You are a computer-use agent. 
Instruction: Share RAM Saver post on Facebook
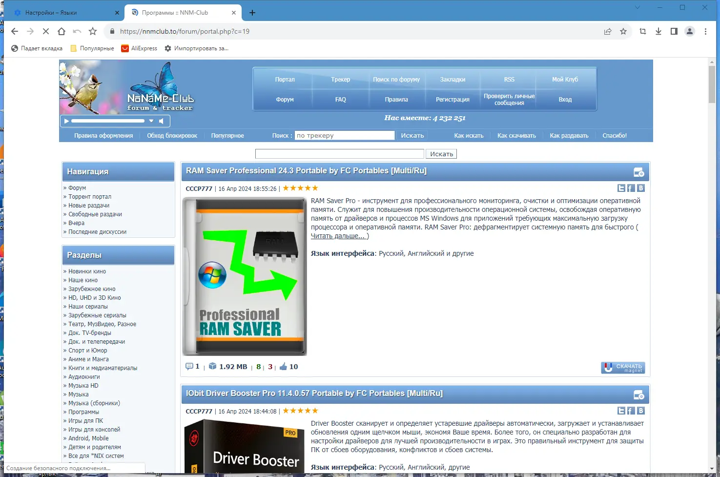[631, 188]
